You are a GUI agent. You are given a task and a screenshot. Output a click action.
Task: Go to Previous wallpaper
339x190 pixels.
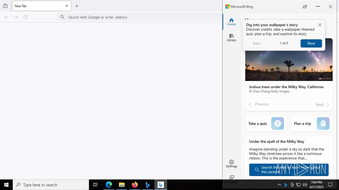click(x=259, y=104)
